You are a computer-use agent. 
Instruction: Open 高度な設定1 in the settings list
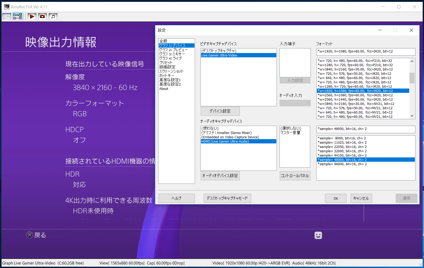click(x=176, y=80)
